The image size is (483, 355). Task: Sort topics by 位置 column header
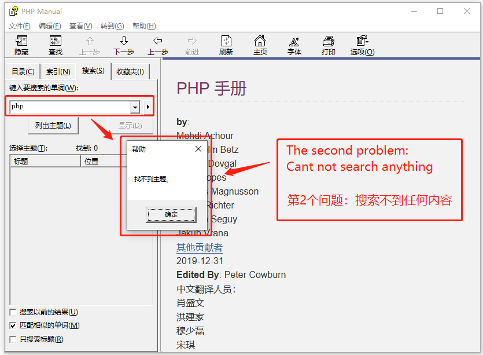(104, 162)
